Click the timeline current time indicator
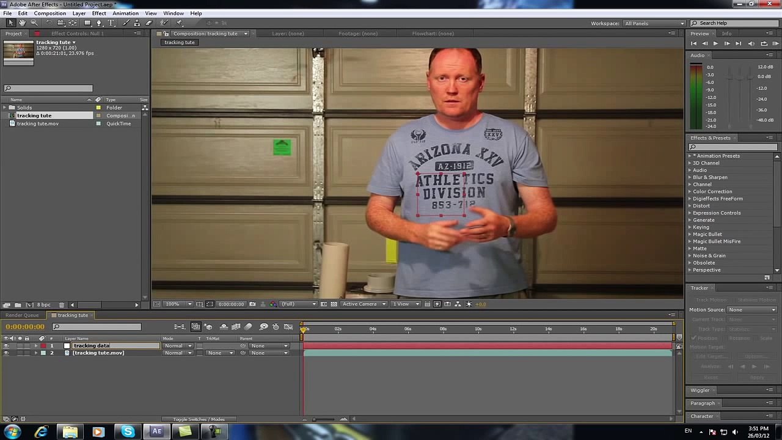 tap(304, 329)
